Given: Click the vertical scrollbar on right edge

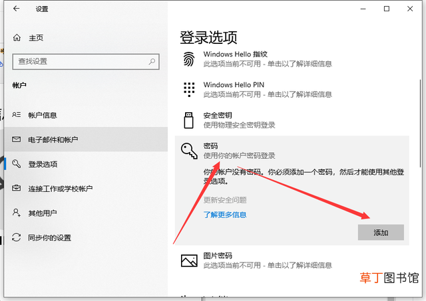Looking at the screenshot, I should (421, 124).
